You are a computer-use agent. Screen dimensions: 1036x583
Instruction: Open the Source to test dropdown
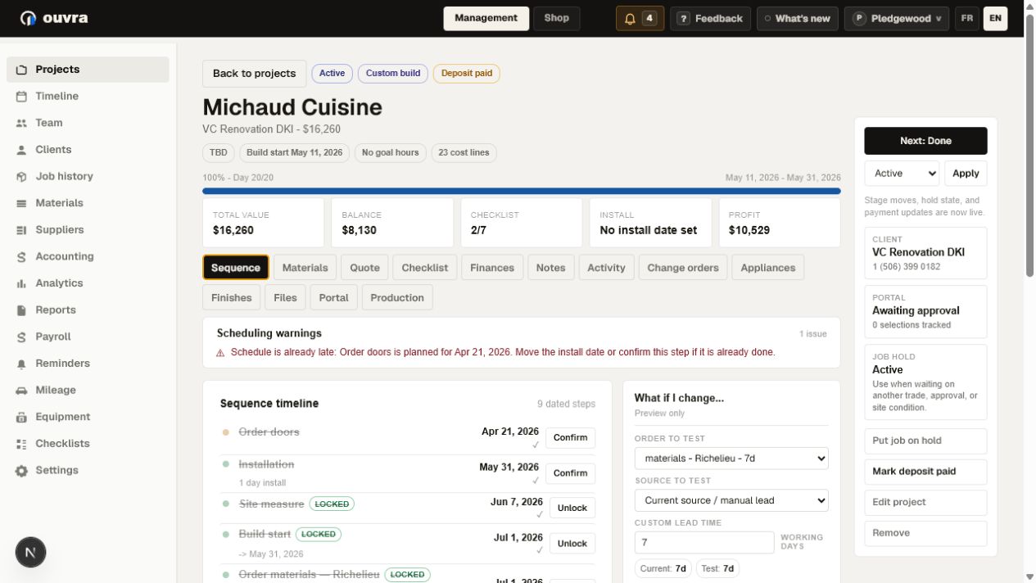pyautogui.click(x=731, y=500)
